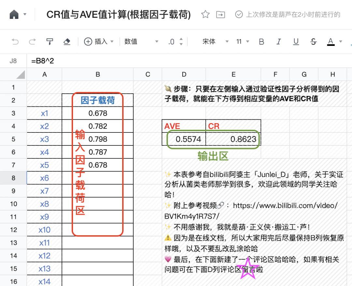Viewport: 352px width, 286px height.
Task: Select the format painter icon
Action: (x=50, y=42)
